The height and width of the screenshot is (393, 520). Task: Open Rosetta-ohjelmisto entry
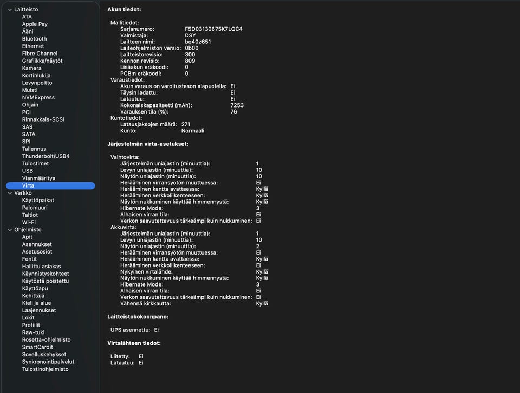46,340
